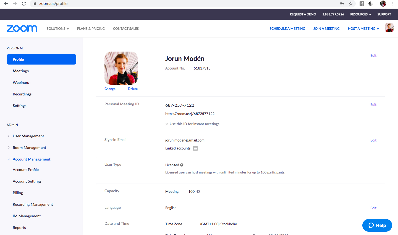
Task: Click the Licensed help question icon
Action: (182, 165)
